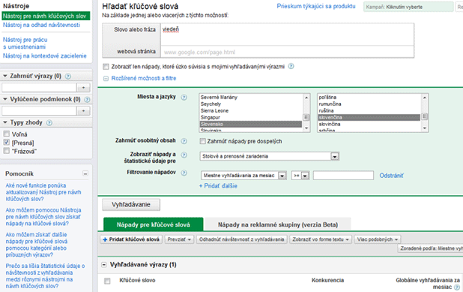Click the Odstrániť filter link

click(x=391, y=176)
